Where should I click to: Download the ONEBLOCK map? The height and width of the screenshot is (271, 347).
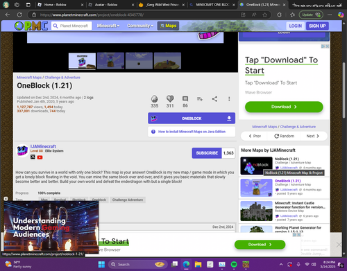pos(192,119)
